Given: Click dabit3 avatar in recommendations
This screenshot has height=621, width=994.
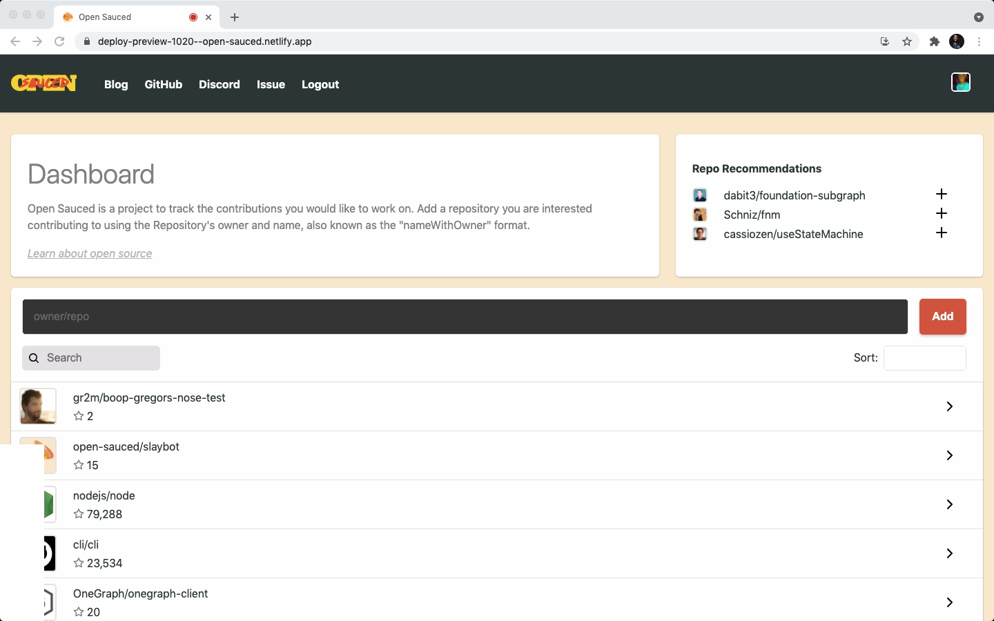Looking at the screenshot, I should pos(700,195).
